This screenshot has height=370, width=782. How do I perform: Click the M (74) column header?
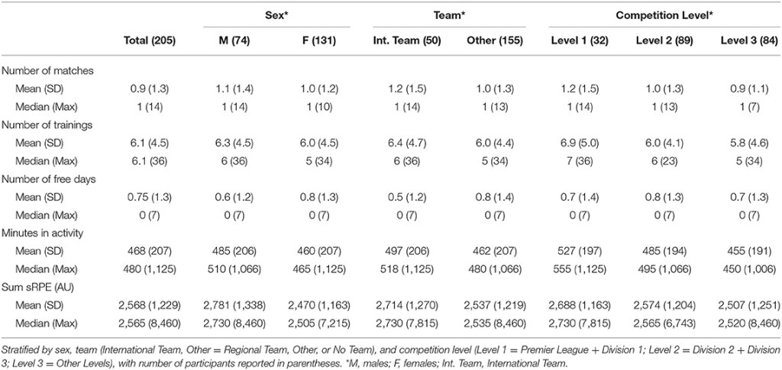point(233,40)
